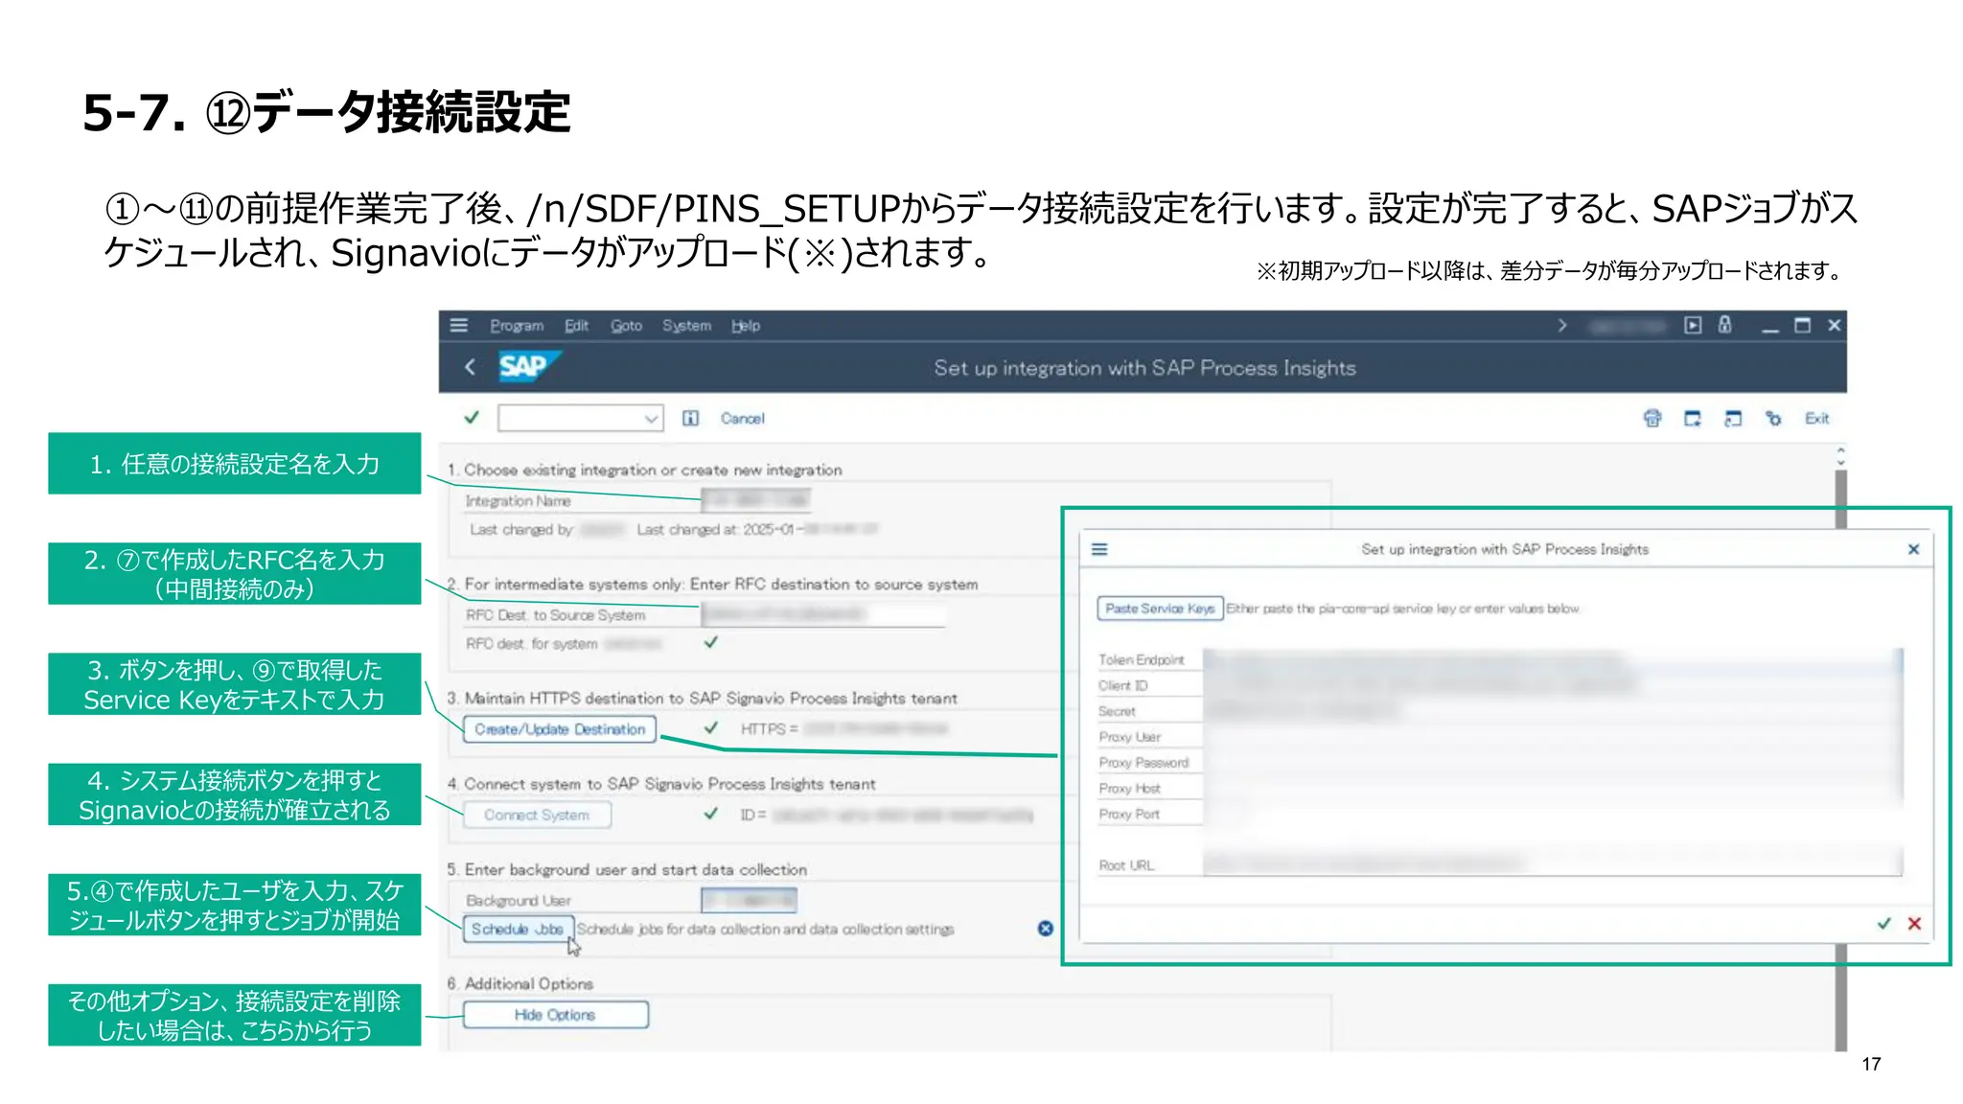Open the SAP hamburger menu icon

[459, 326]
